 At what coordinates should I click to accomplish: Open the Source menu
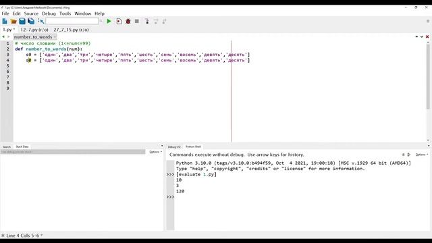click(x=31, y=13)
